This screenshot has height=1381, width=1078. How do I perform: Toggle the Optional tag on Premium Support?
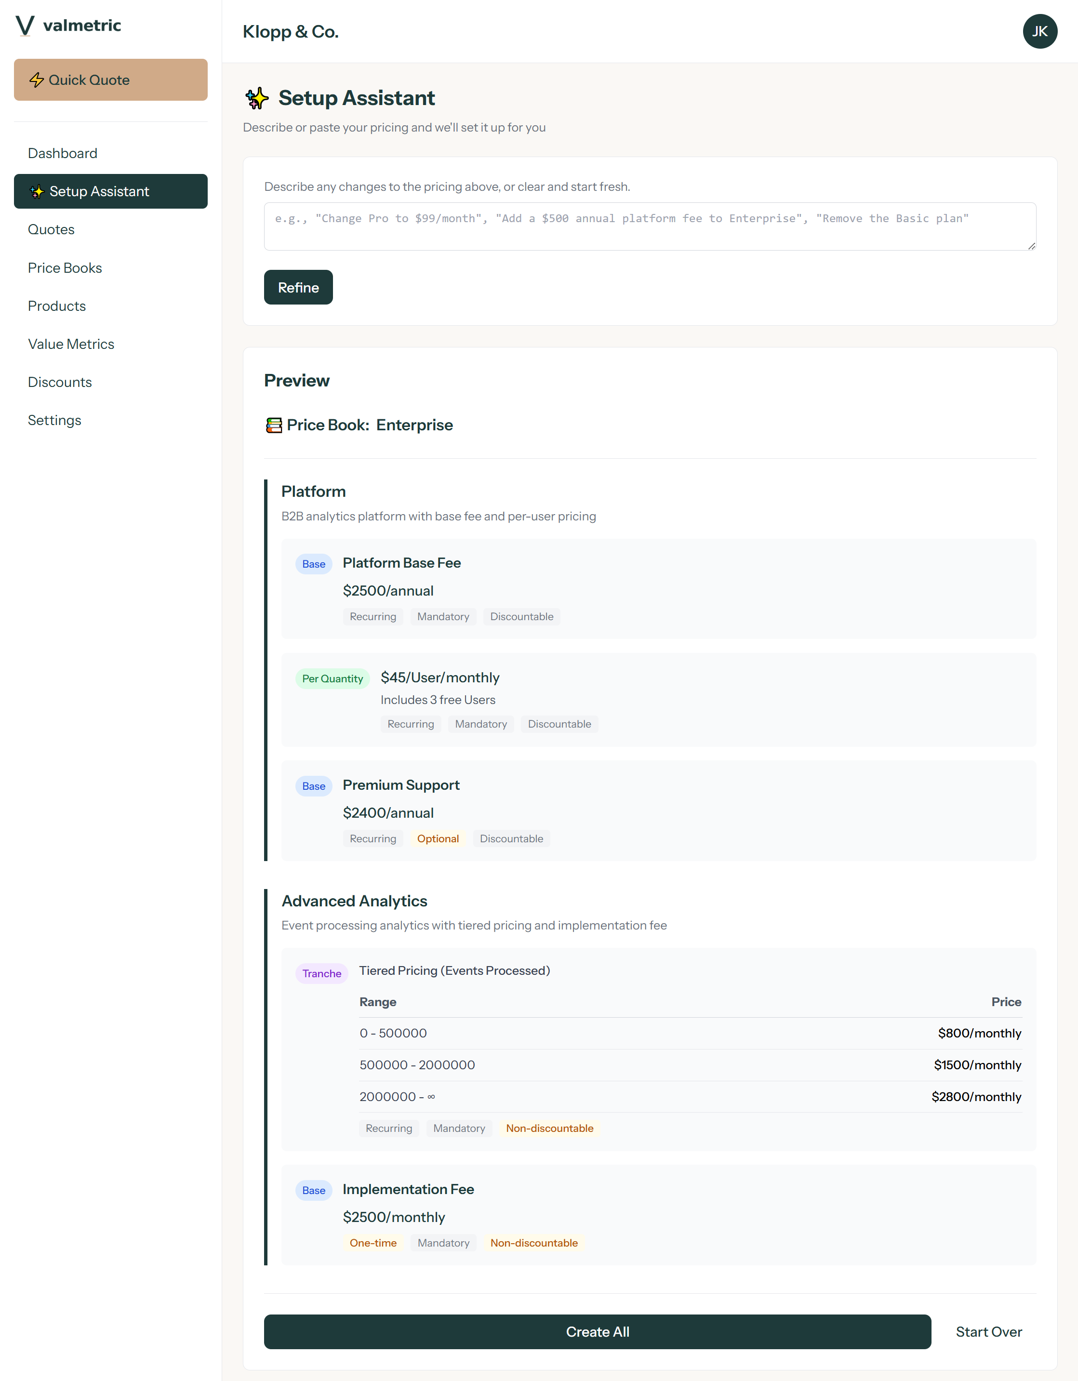(438, 838)
